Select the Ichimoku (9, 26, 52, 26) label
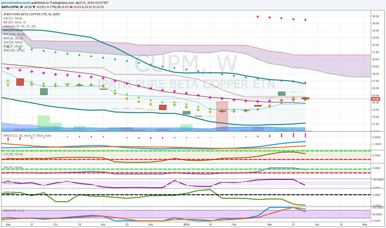386x228 pixels. tap(19, 26)
